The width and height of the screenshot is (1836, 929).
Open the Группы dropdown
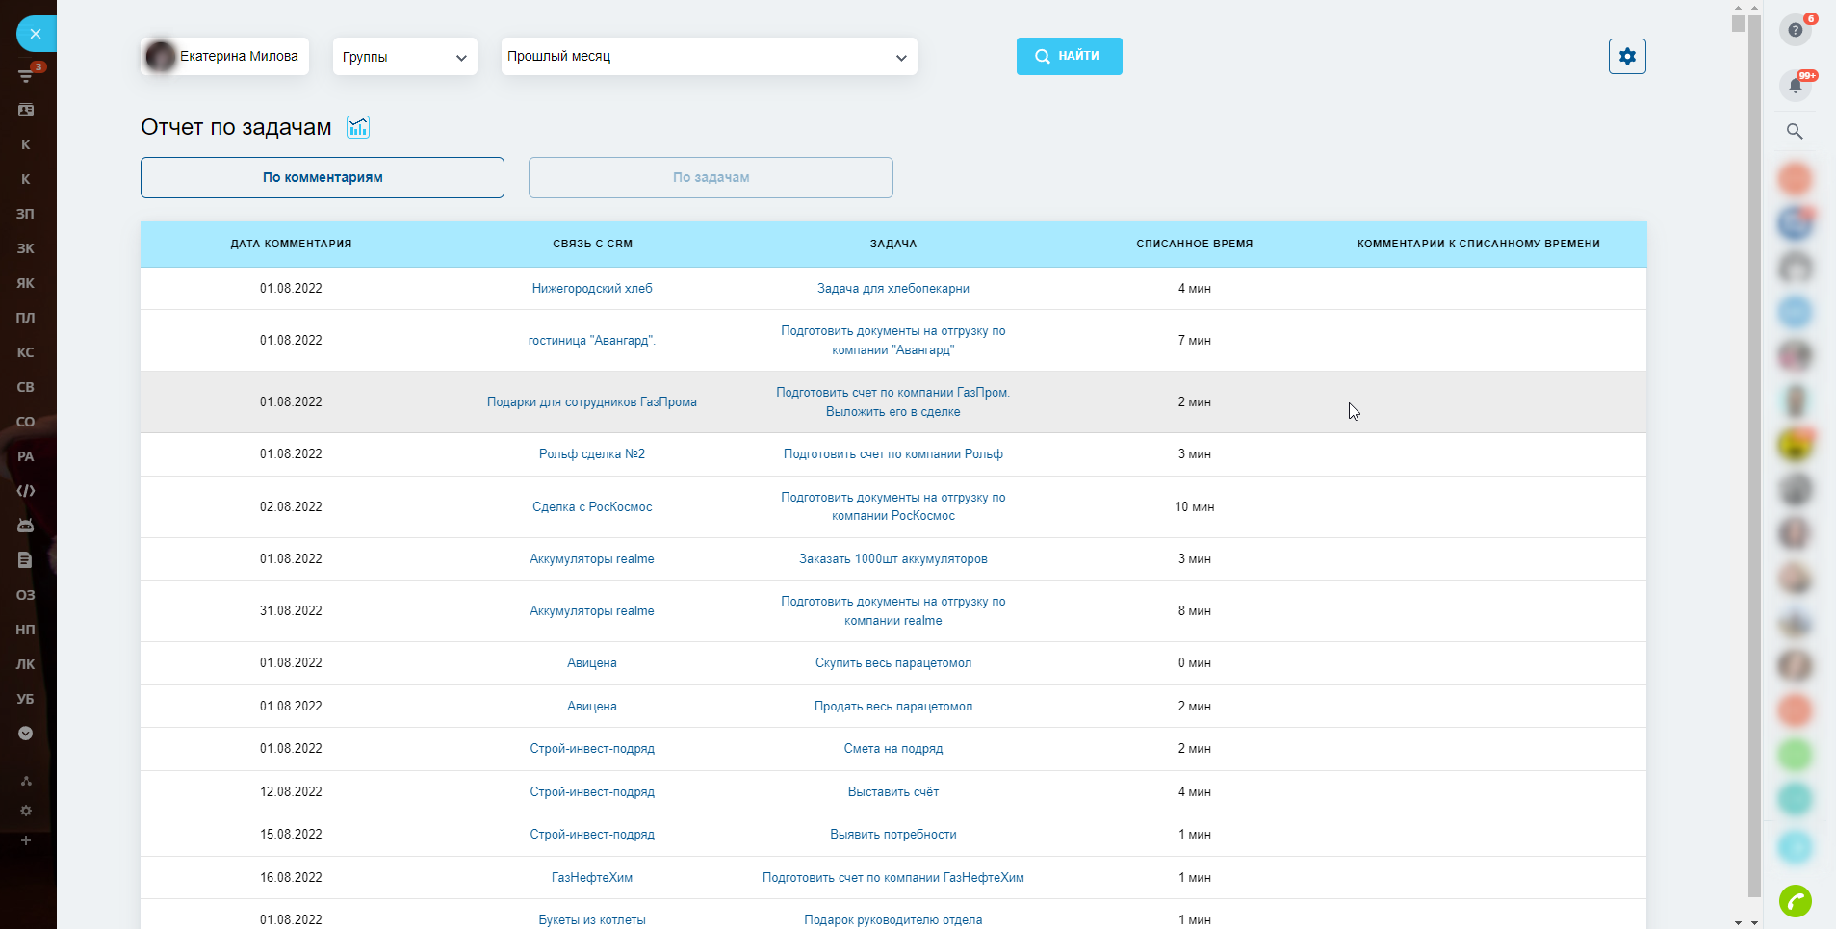[x=404, y=57]
